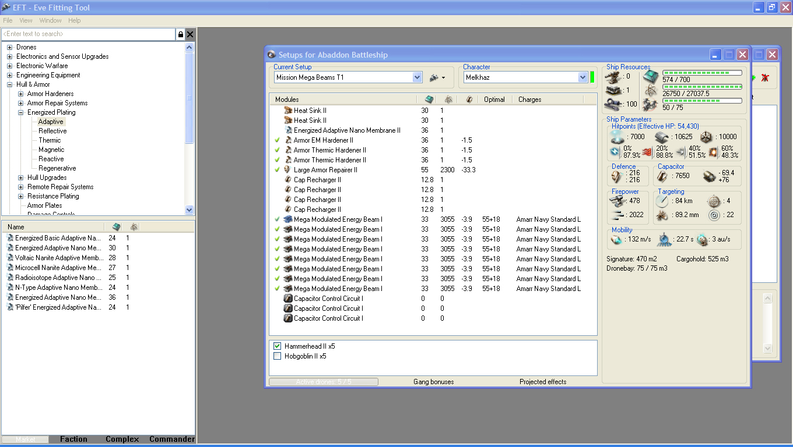793x447 pixels.
Task: Click the targeting range icon showing 84 km
Action: [x=662, y=201]
